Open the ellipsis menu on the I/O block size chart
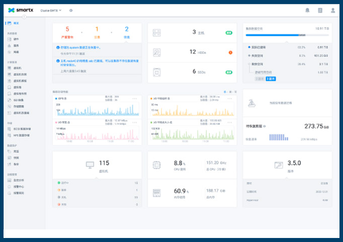The image size is (343, 242). (x=230, y=123)
